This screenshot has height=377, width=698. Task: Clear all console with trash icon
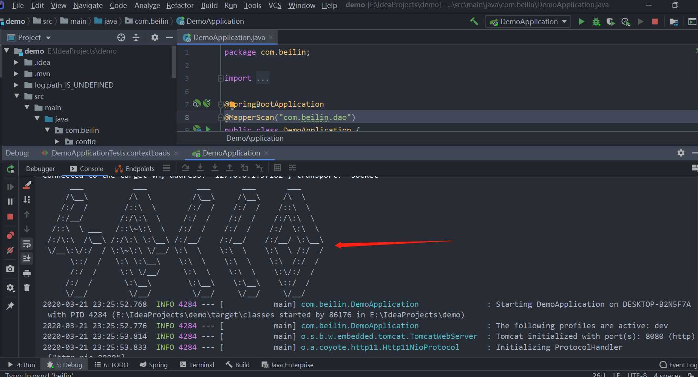[27, 288]
